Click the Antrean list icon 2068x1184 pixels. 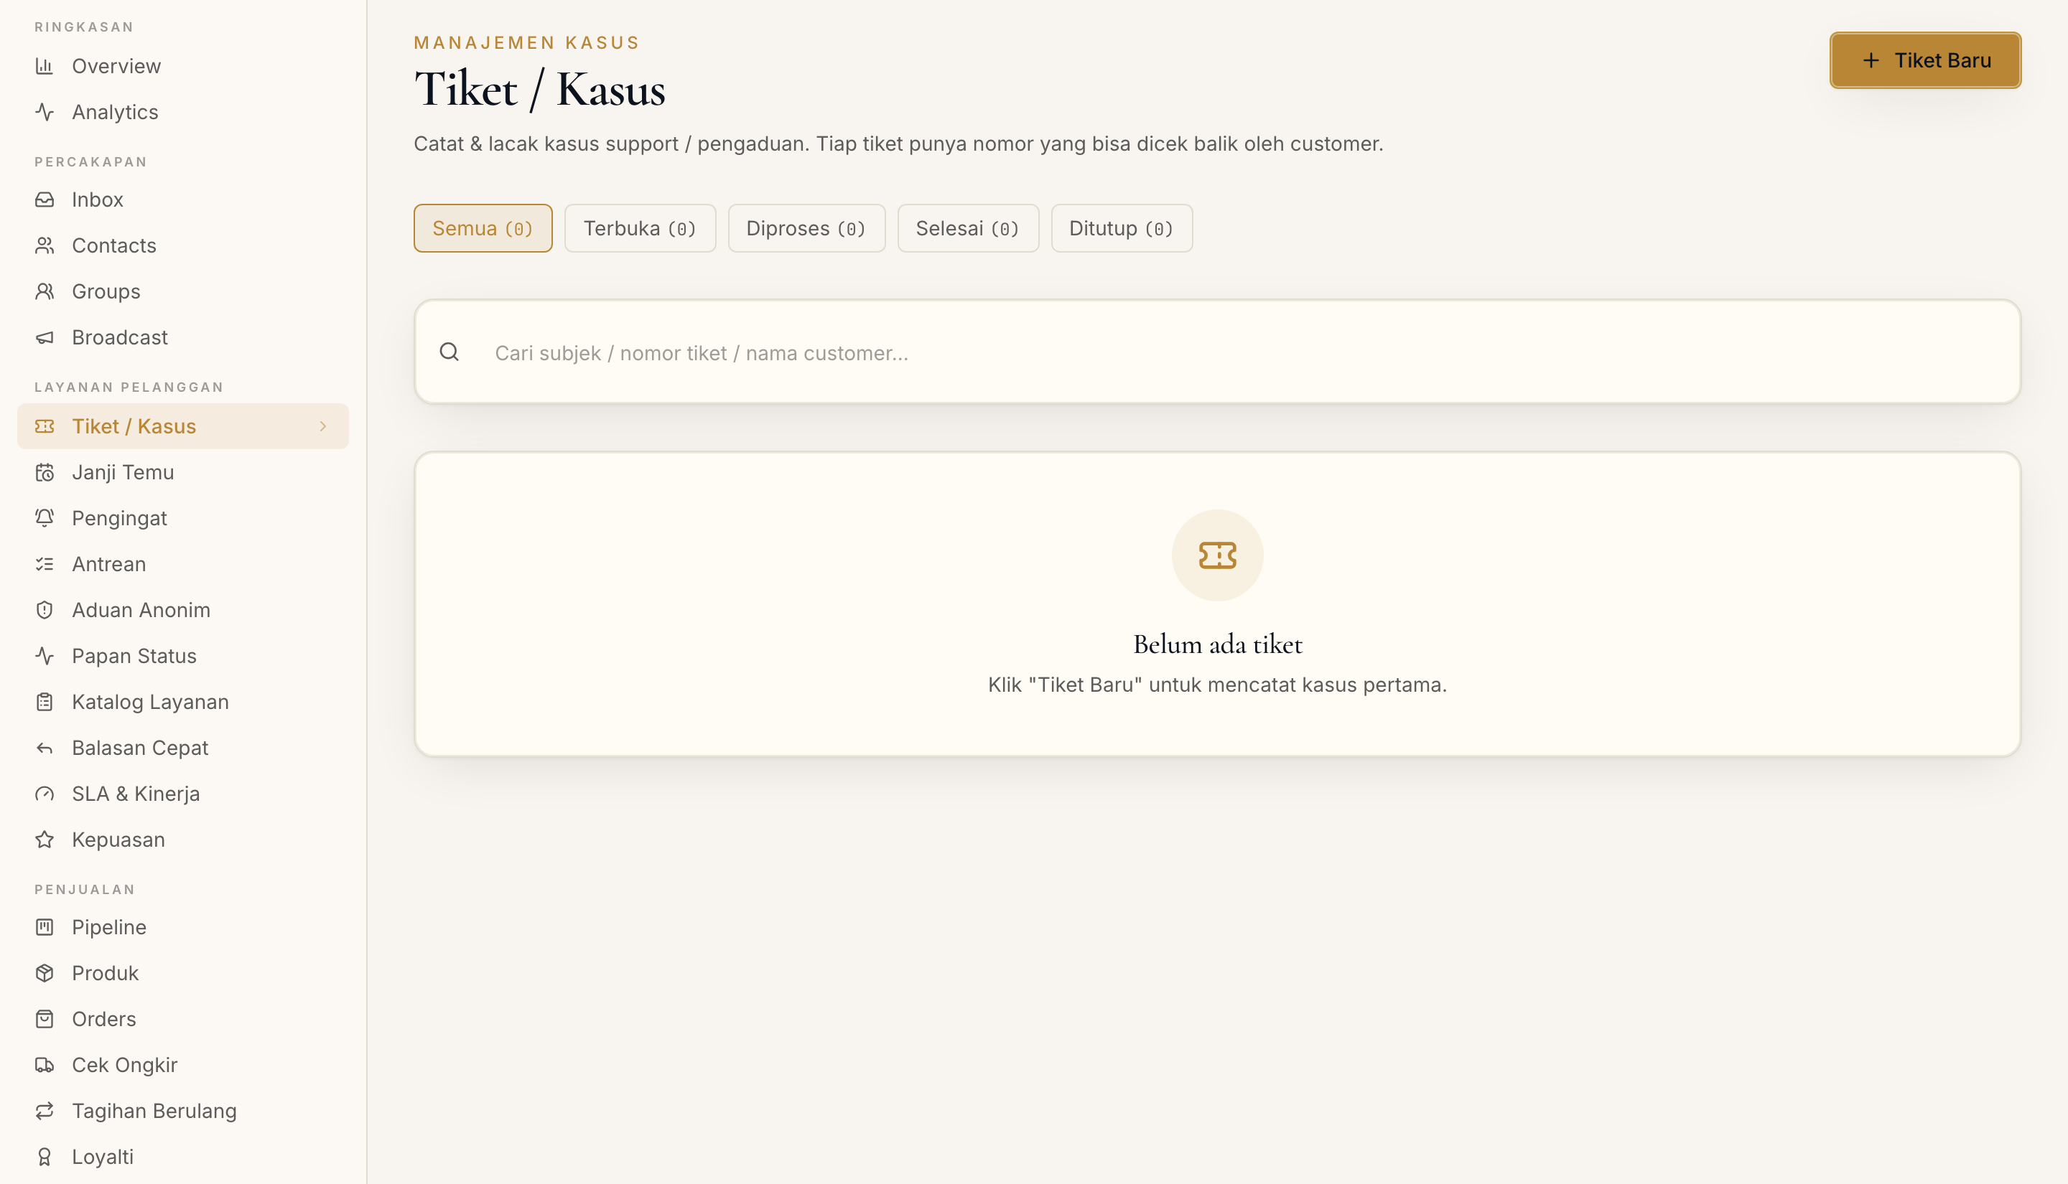(45, 564)
